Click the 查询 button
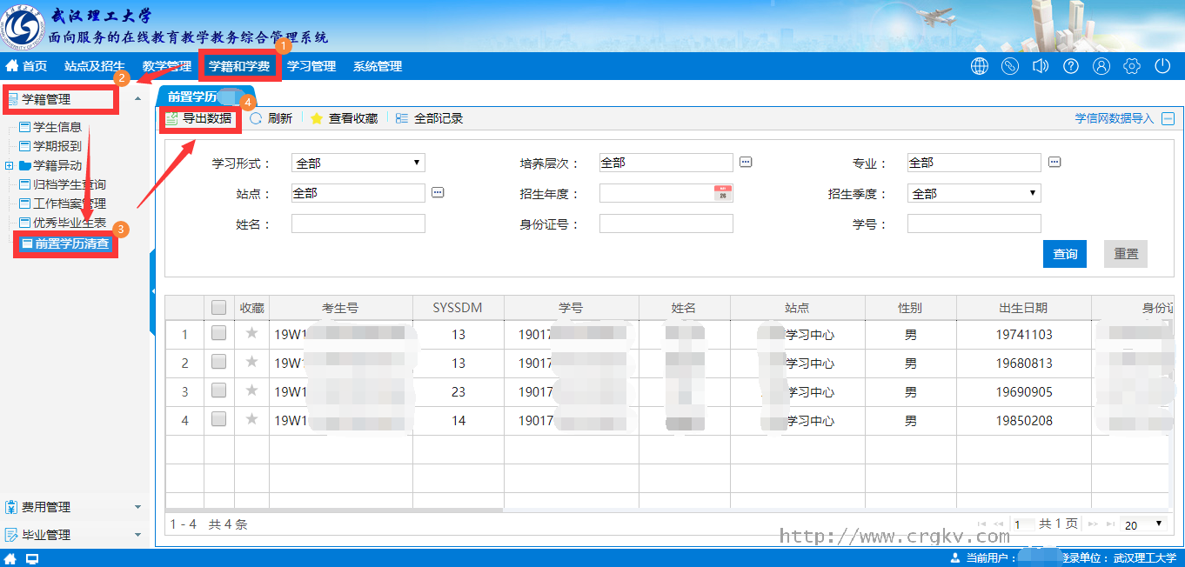Viewport: 1185px width, 567px height. coord(1065,254)
